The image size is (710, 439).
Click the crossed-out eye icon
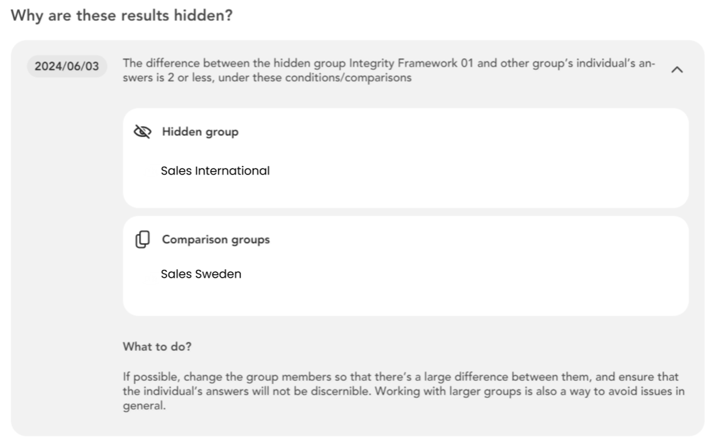tap(141, 132)
